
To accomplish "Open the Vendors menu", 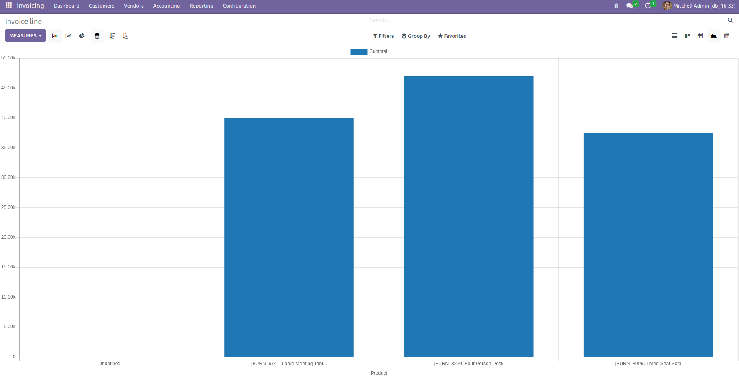I will click(134, 6).
